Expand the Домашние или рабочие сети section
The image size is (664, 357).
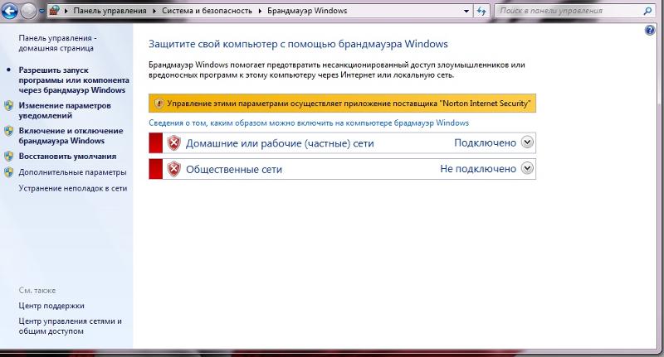pyautogui.click(x=527, y=142)
